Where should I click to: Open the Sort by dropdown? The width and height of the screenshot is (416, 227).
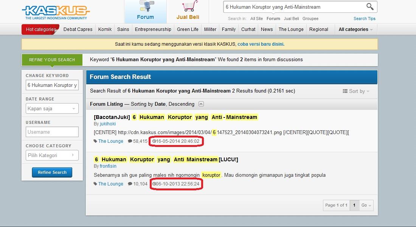tap(356, 91)
